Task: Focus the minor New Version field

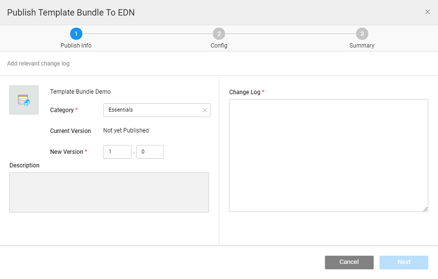Action: [x=150, y=152]
